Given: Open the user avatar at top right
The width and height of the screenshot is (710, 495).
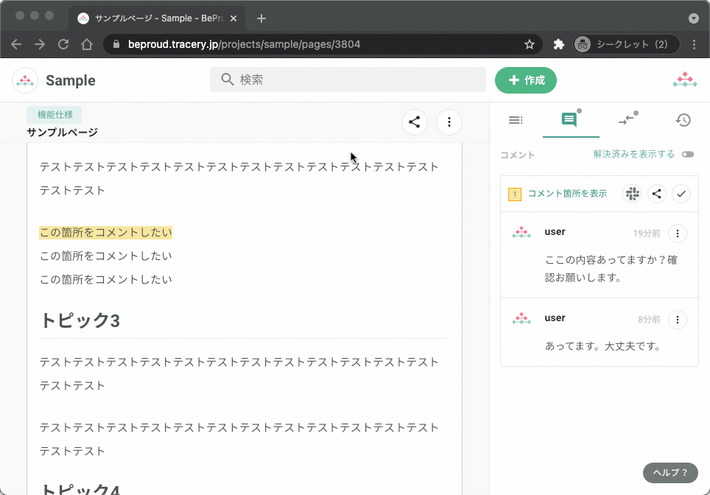Looking at the screenshot, I should pos(684,80).
